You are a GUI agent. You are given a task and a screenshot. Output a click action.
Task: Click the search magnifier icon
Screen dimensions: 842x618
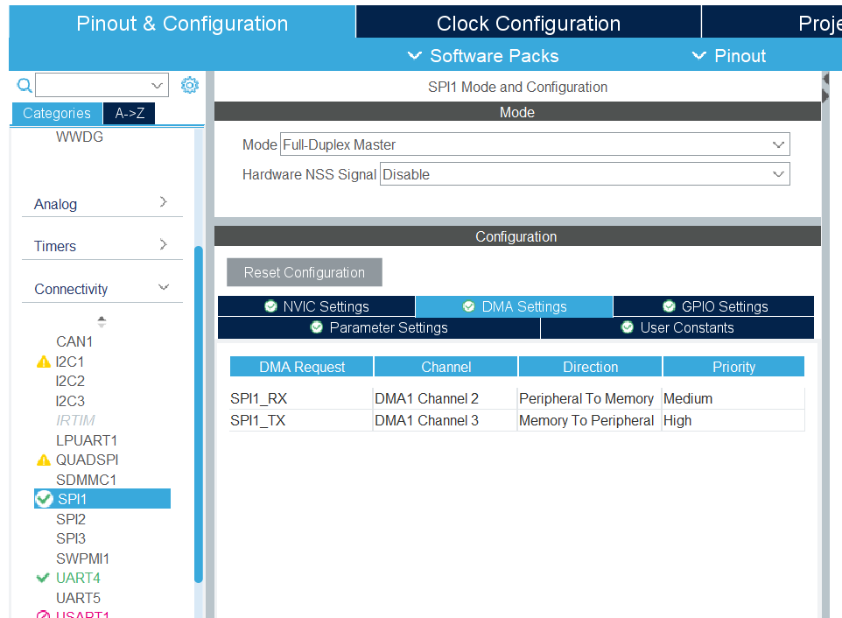pos(25,86)
